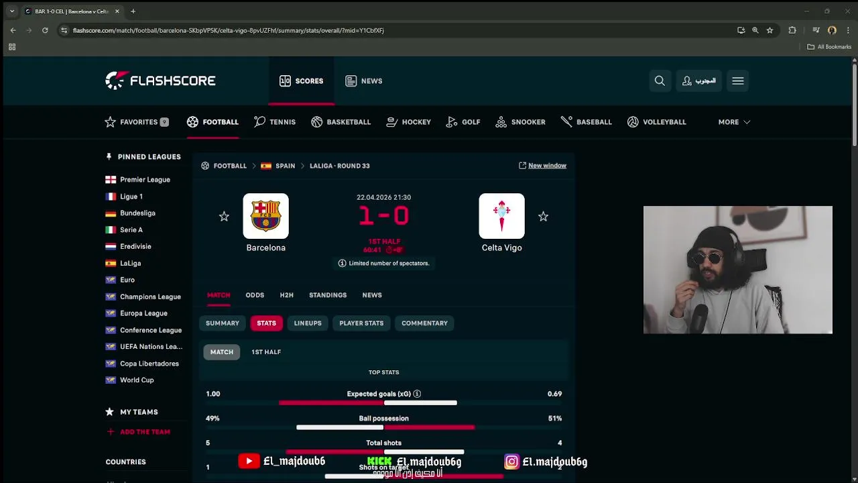858x483 pixels.
Task: Open match in New window link
Action: click(x=542, y=166)
